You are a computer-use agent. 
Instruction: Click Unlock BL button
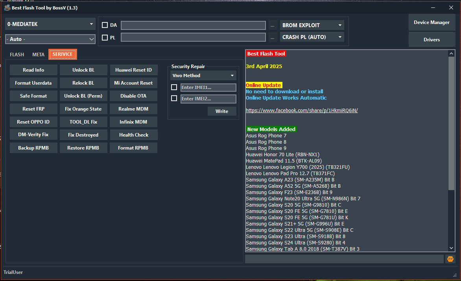[x=83, y=70]
